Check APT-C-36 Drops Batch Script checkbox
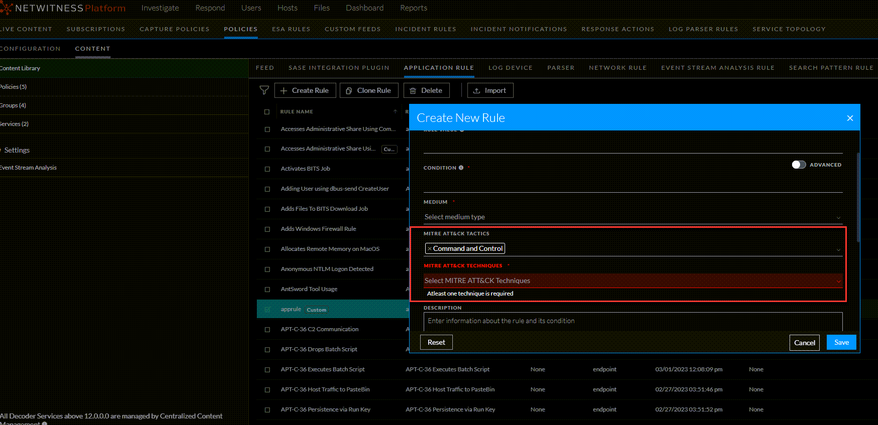This screenshot has width=878, height=425. [267, 350]
